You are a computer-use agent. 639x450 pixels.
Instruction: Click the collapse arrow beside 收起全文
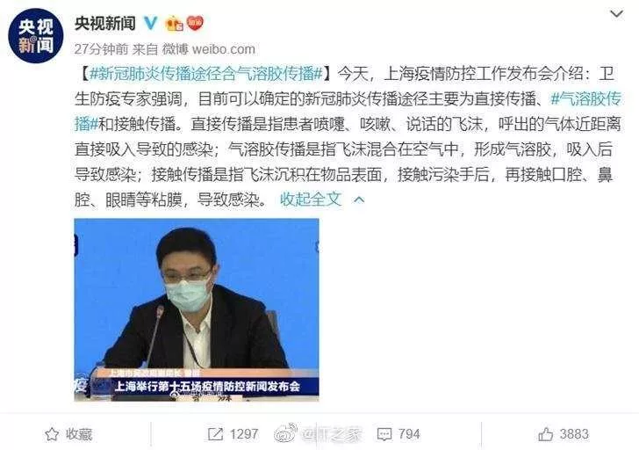click(x=359, y=200)
